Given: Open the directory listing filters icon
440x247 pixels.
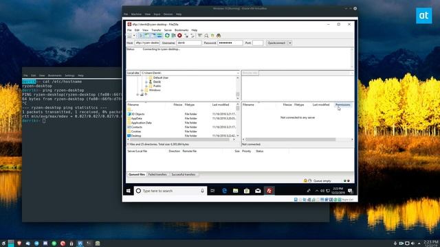Looking at the screenshot, I should 200,36.
